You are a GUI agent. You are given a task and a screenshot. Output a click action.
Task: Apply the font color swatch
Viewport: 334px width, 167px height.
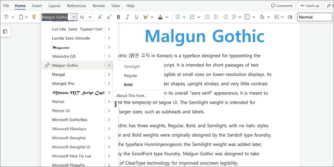point(160,17)
